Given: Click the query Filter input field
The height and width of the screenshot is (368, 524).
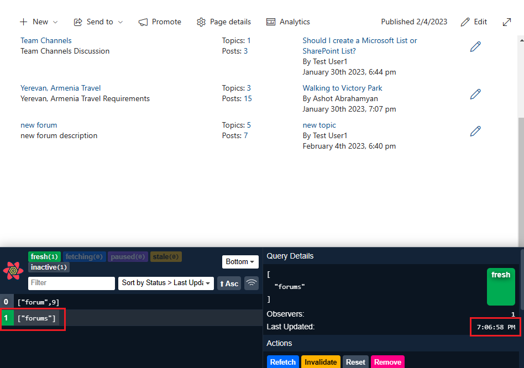Looking at the screenshot, I should coord(71,283).
